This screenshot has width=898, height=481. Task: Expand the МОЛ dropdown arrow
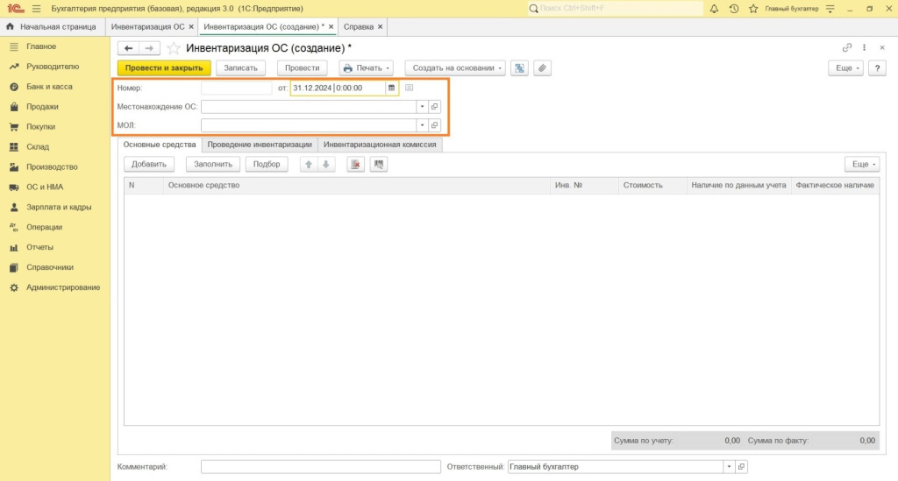(x=422, y=125)
